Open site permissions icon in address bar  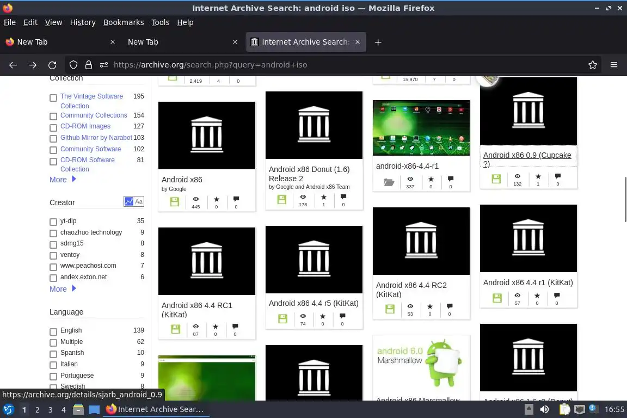click(x=104, y=65)
